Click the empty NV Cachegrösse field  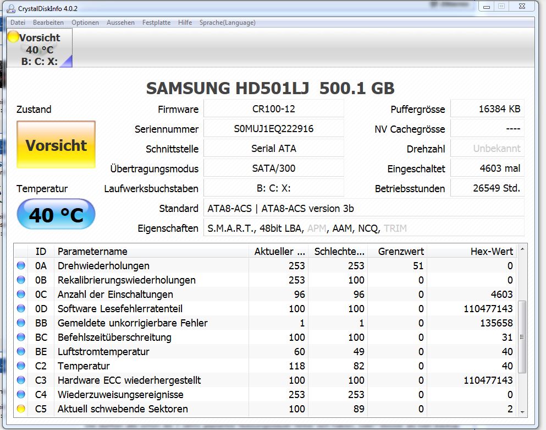(488, 129)
